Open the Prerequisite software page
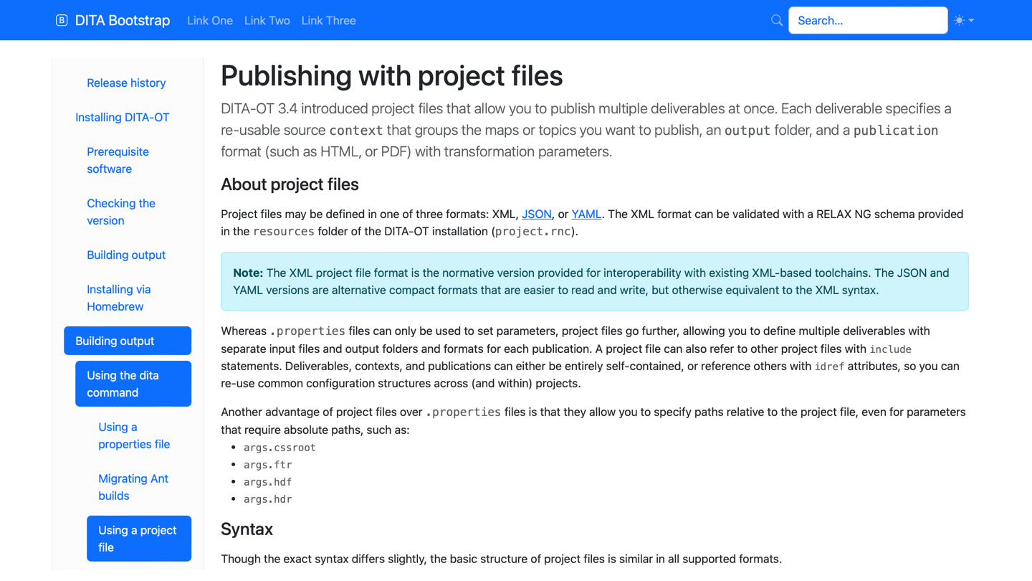 click(x=118, y=161)
